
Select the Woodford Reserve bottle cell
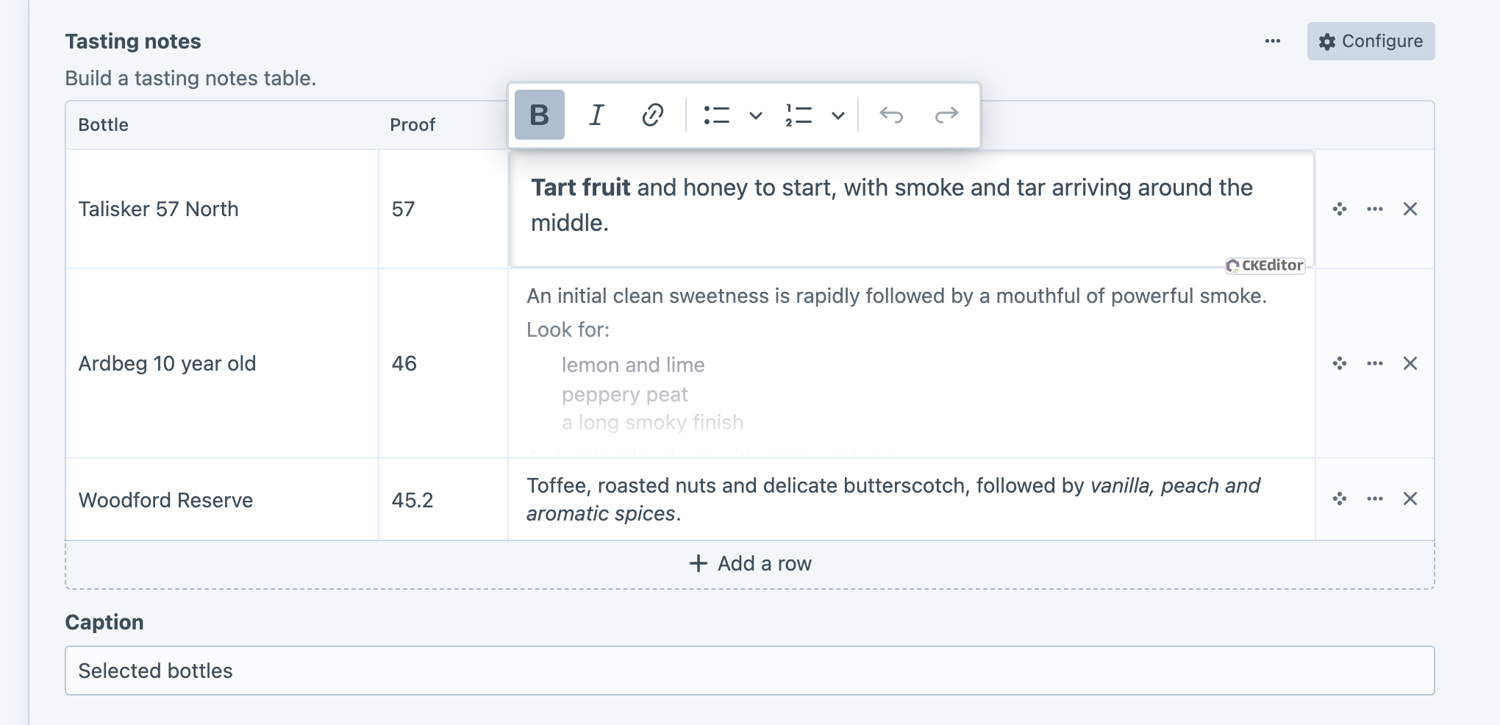222,500
